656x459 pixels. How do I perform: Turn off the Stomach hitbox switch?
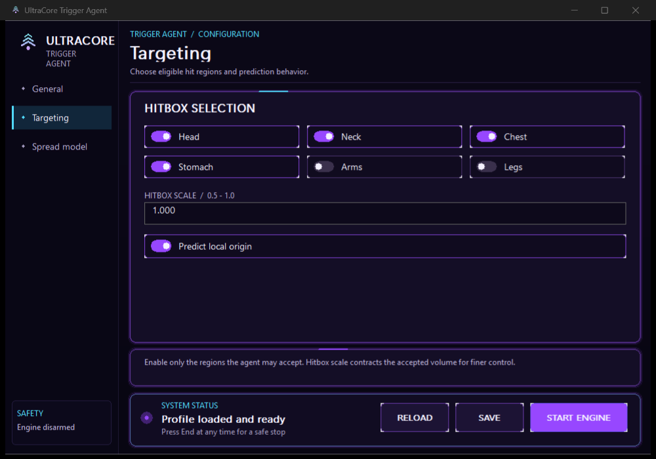click(161, 167)
